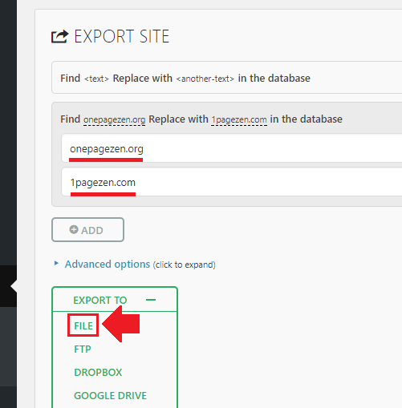The height and width of the screenshot is (408, 402).
Task: Choose FTP export option
Action: (83, 349)
